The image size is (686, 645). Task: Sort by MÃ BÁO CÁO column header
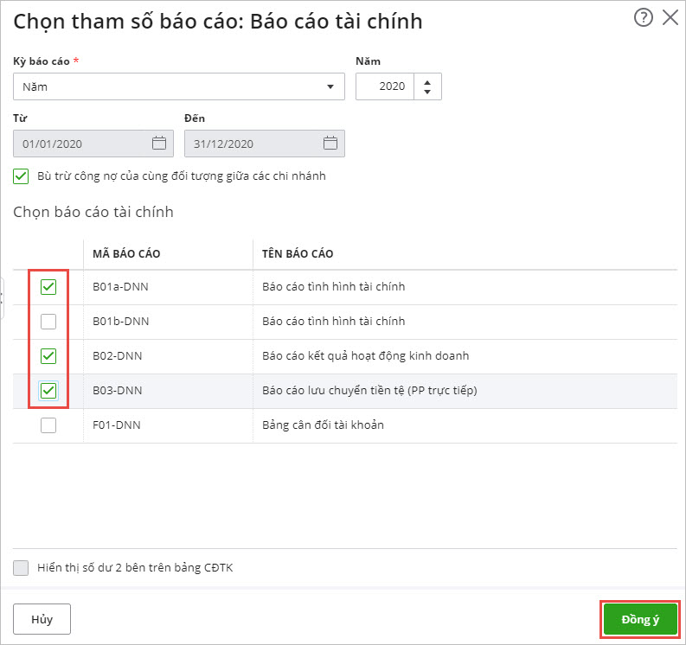tap(126, 253)
